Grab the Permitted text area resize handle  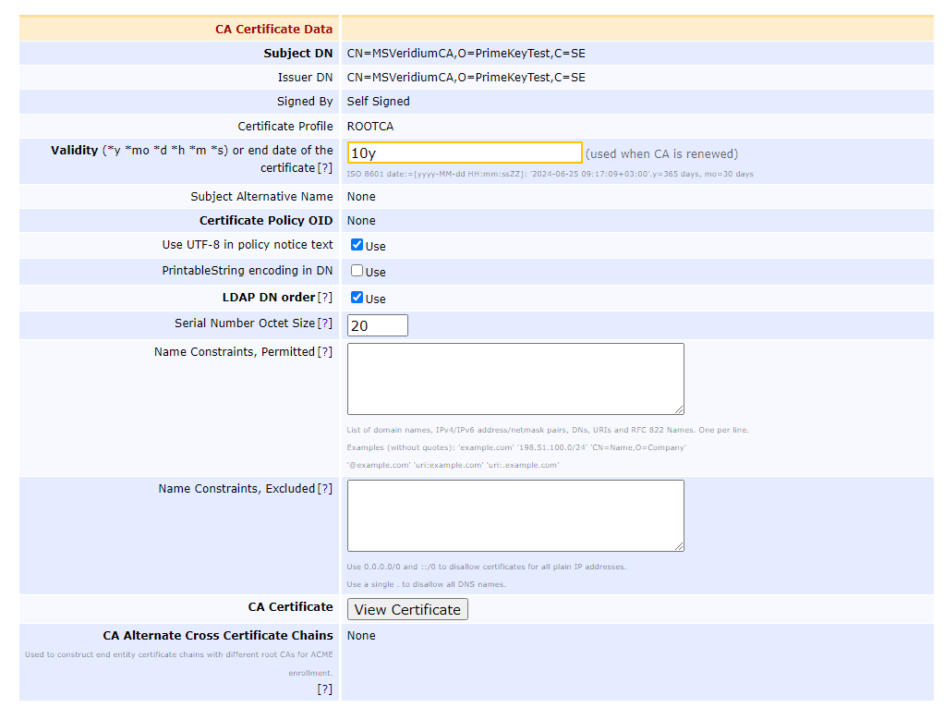(679, 409)
